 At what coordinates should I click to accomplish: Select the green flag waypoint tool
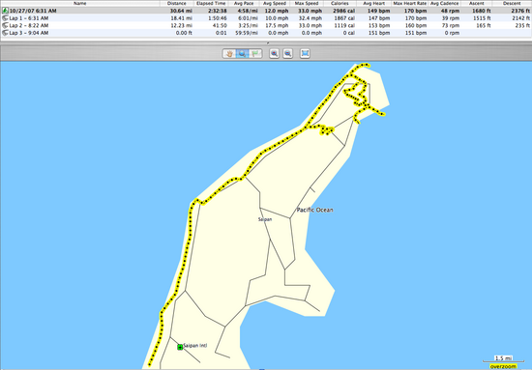pos(255,53)
